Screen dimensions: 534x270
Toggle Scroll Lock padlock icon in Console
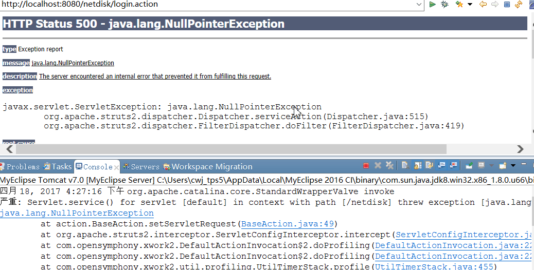click(x=418, y=165)
